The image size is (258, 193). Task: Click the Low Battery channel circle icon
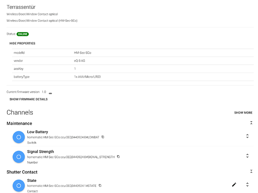[x=19, y=137]
